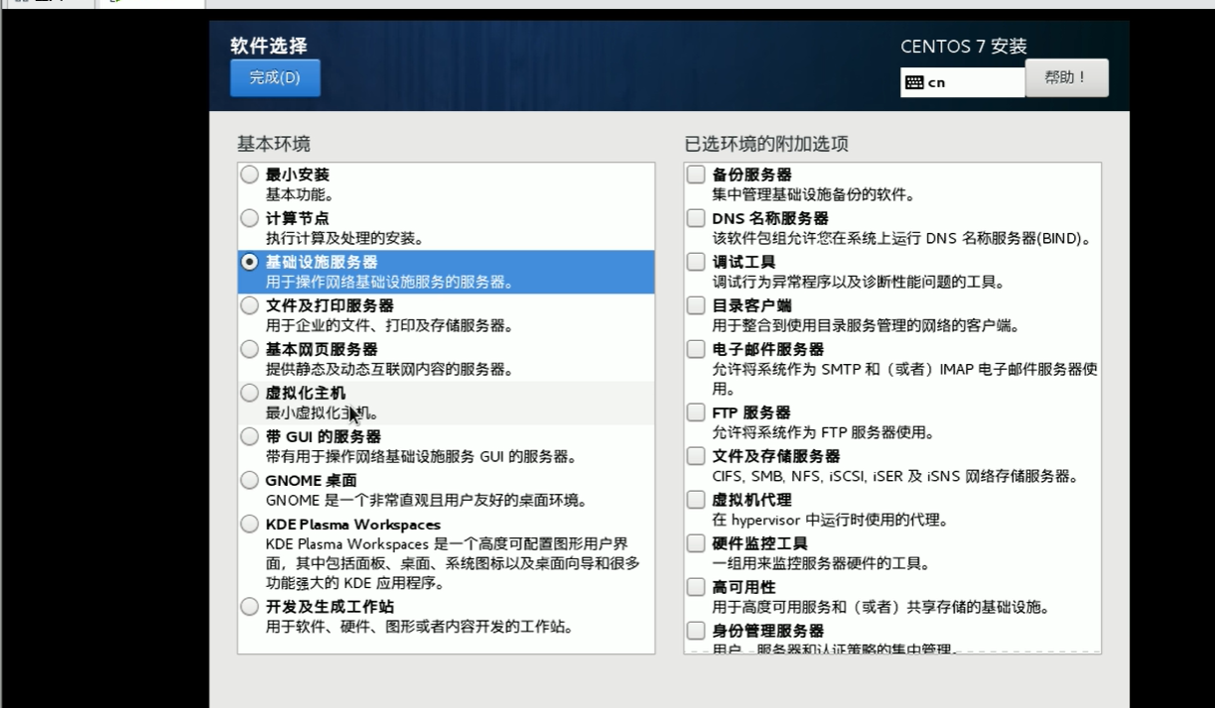The width and height of the screenshot is (1215, 708).
Task: Check the FTP 服务器 add-on
Action: click(x=696, y=413)
